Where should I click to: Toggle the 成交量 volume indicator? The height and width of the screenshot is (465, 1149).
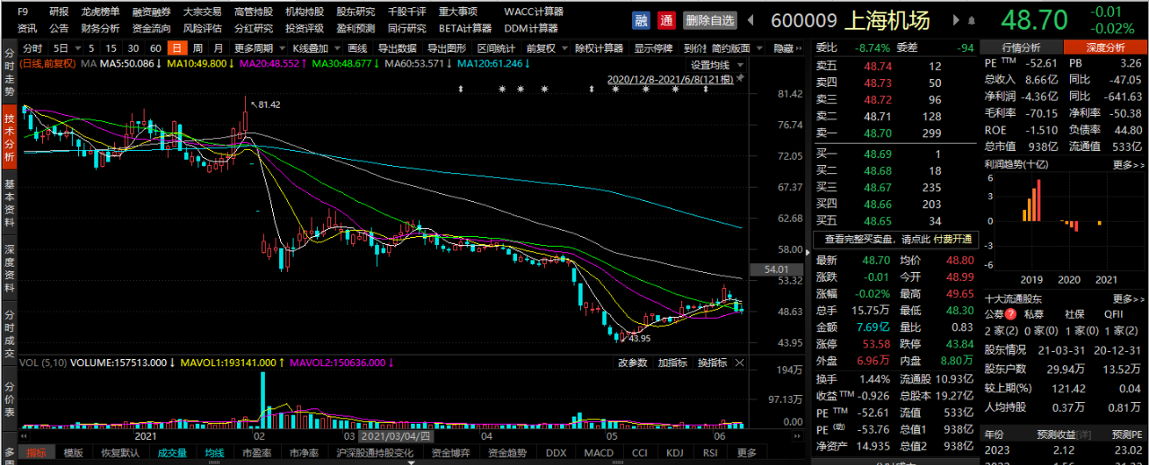[x=172, y=453]
